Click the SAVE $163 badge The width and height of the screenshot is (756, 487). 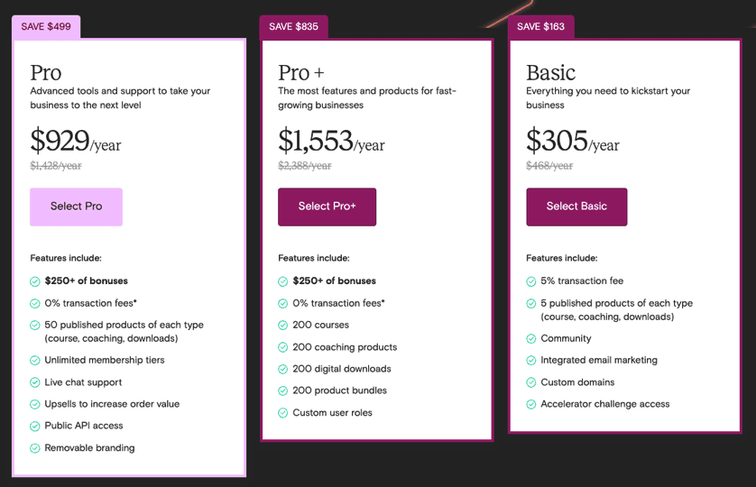click(541, 26)
